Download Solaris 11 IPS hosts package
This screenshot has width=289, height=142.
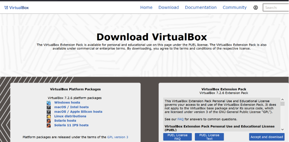click(71, 125)
